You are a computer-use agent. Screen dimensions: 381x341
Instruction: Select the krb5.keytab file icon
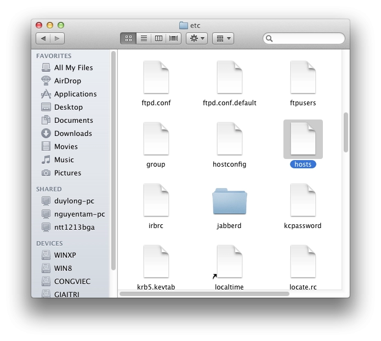pos(156,262)
